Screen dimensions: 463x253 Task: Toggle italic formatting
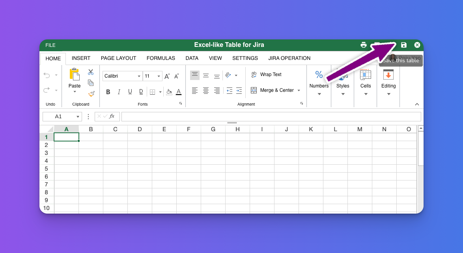click(x=119, y=91)
